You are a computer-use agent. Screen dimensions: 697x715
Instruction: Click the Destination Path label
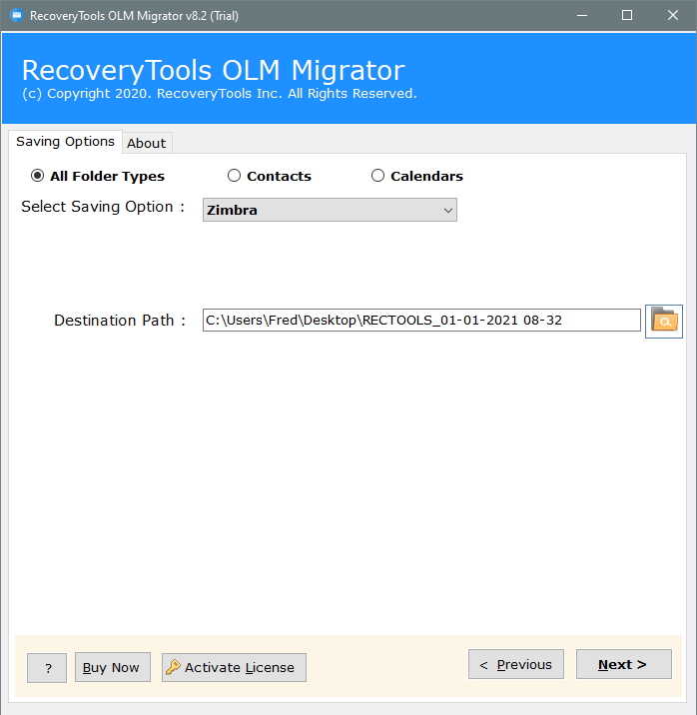[120, 321]
